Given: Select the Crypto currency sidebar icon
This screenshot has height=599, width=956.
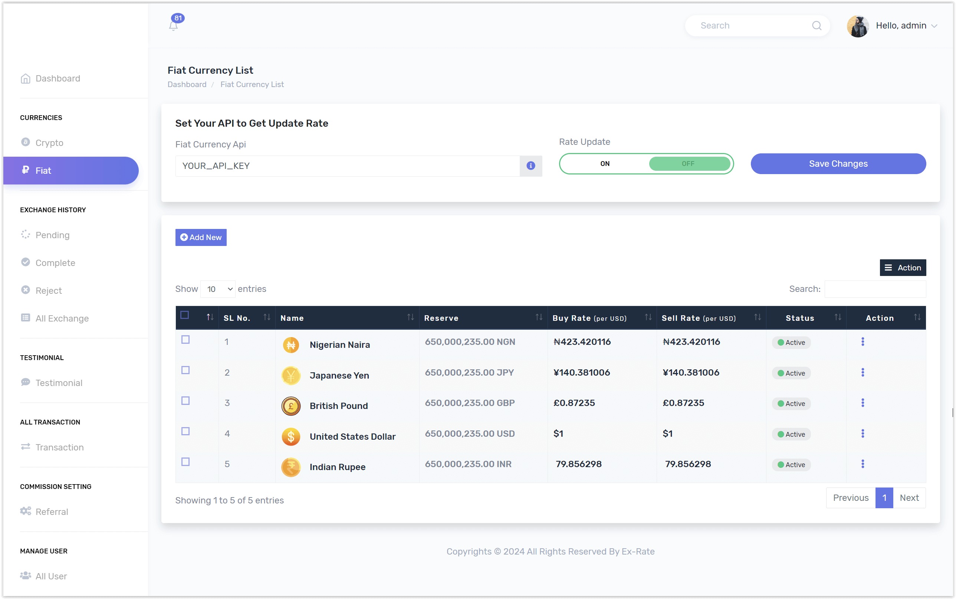Looking at the screenshot, I should 25,143.
